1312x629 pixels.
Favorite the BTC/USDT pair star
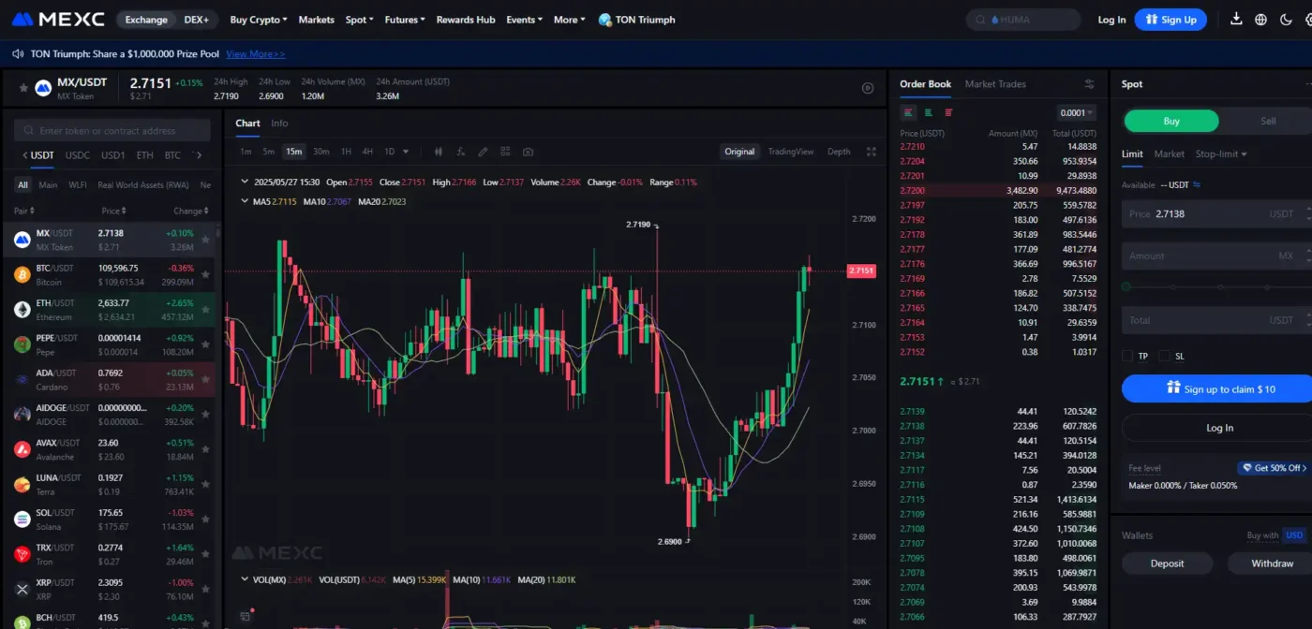pos(205,274)
